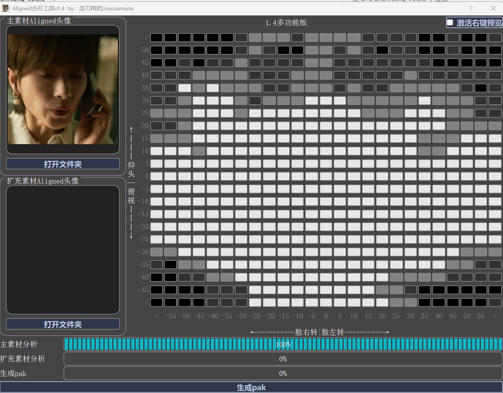The width and height of the screenshot is (503, 393).
Task: Click the main material face preview image
Action: tap(63, 89)
